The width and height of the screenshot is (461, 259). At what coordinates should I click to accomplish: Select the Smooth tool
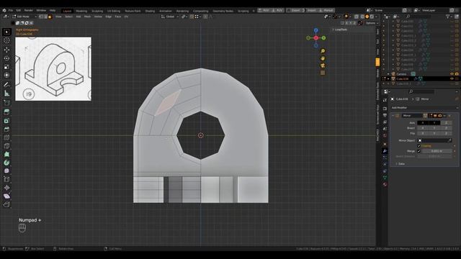(6, 171)
